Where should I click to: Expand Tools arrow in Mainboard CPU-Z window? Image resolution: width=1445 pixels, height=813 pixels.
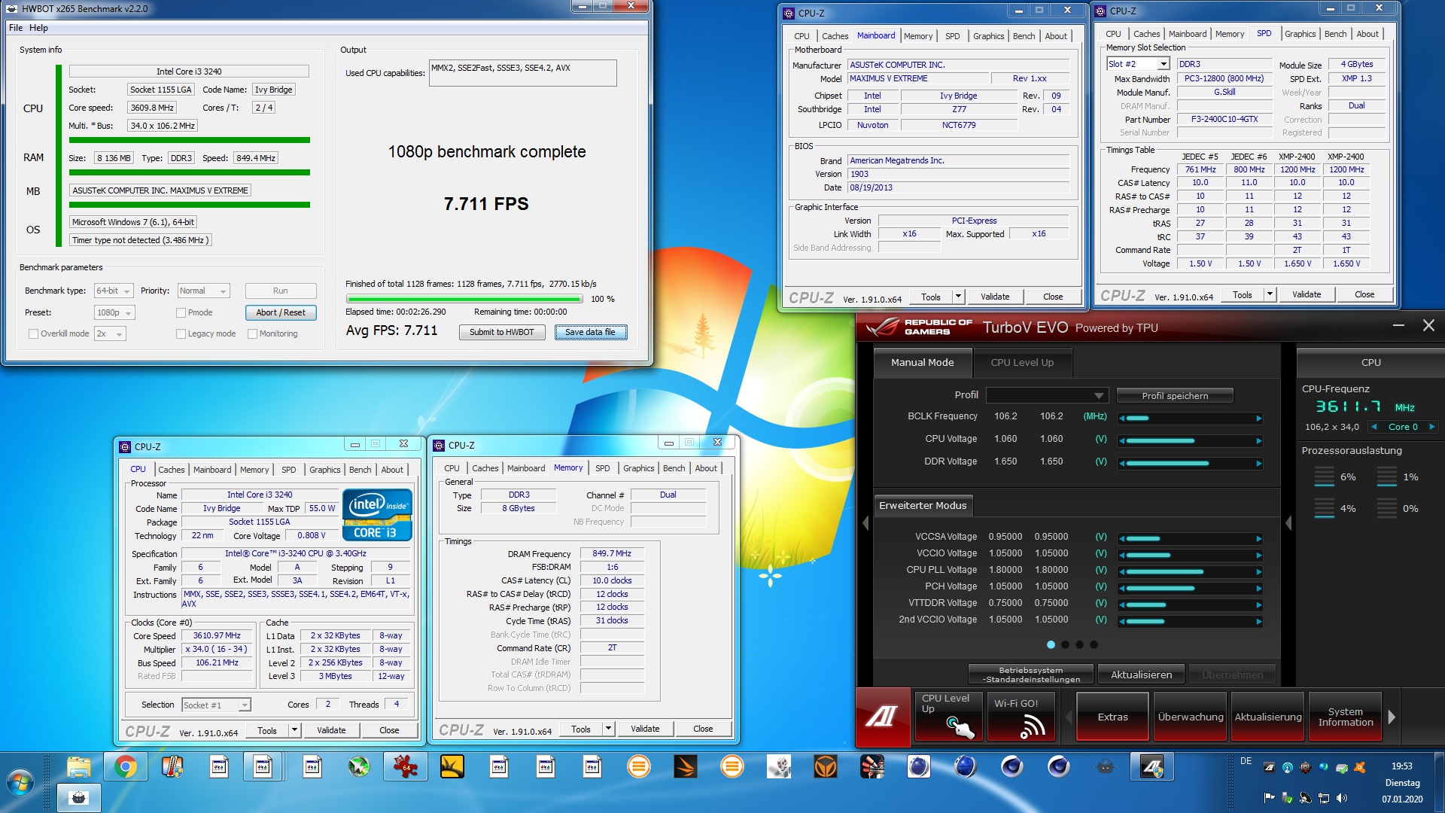click(x=957, y=297)
